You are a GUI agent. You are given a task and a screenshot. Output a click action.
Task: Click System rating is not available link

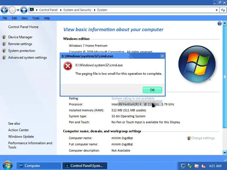(133, 98)
